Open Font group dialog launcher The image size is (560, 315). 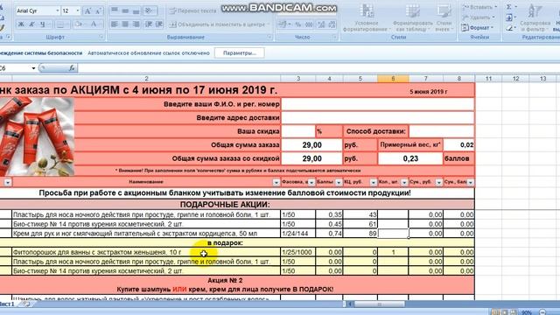tap(101, 37)
